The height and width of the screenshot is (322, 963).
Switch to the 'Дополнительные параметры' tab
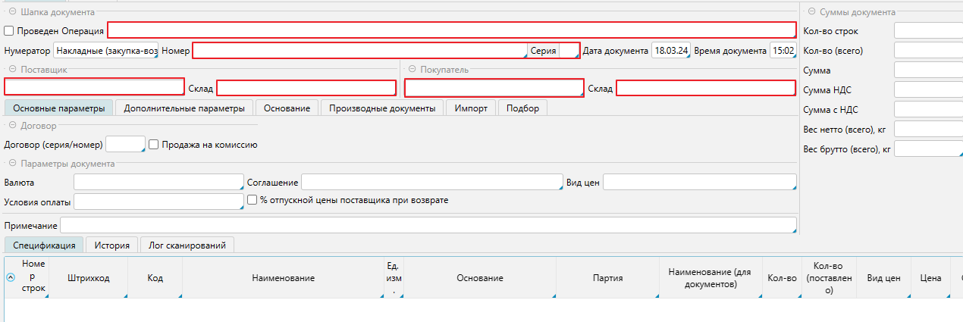coord(184,108)
